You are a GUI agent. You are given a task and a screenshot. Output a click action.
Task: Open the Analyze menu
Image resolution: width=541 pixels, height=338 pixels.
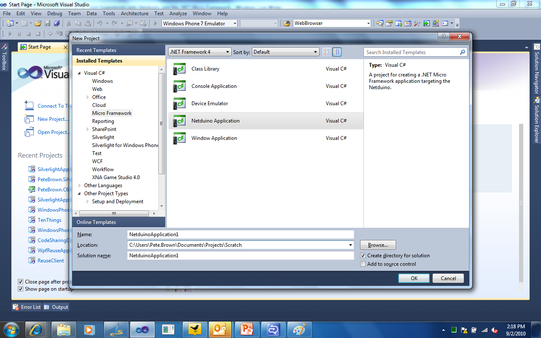pyautogui.click(x=178, y=14)
